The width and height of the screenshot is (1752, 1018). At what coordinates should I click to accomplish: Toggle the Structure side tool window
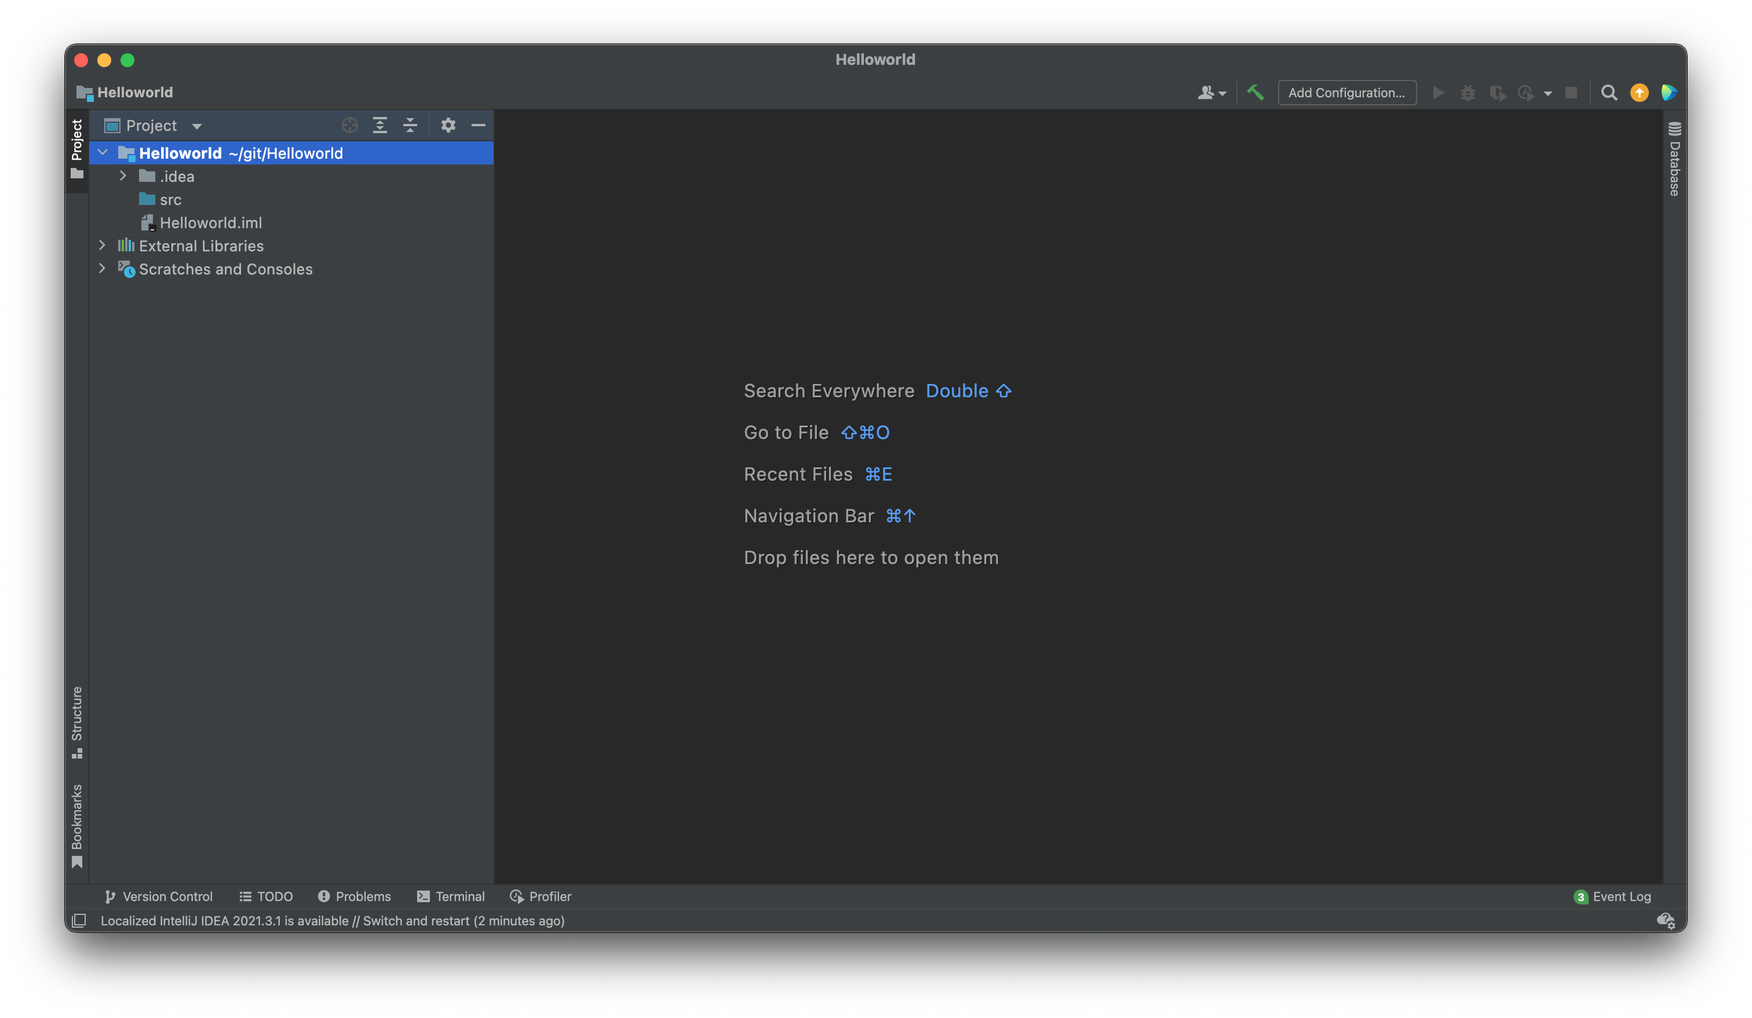point(76,722)
